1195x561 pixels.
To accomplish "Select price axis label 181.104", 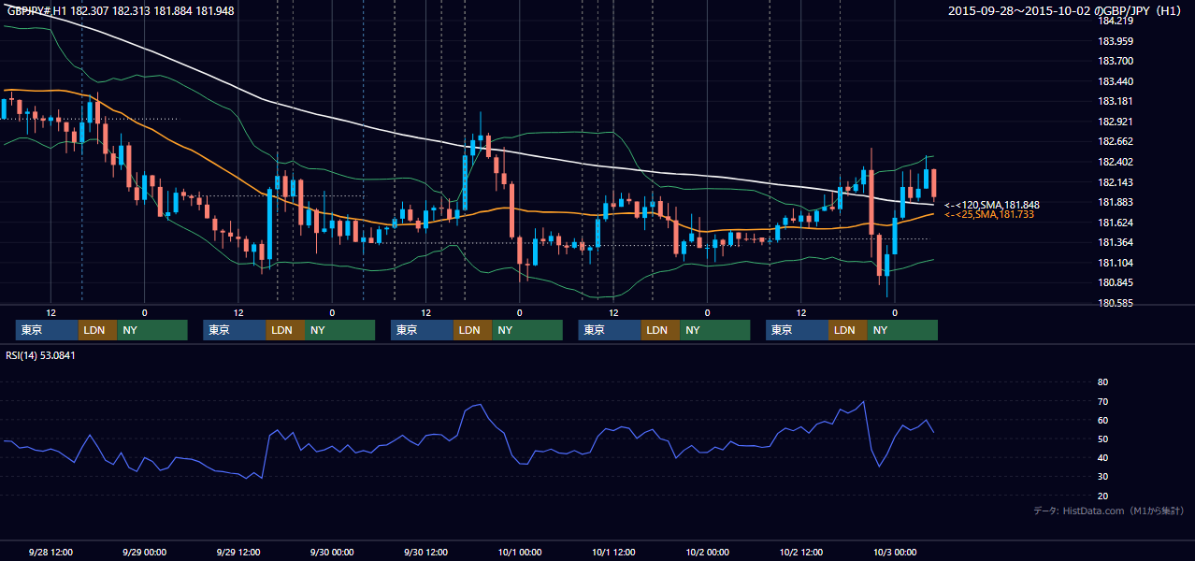I will coord(1115,263).
